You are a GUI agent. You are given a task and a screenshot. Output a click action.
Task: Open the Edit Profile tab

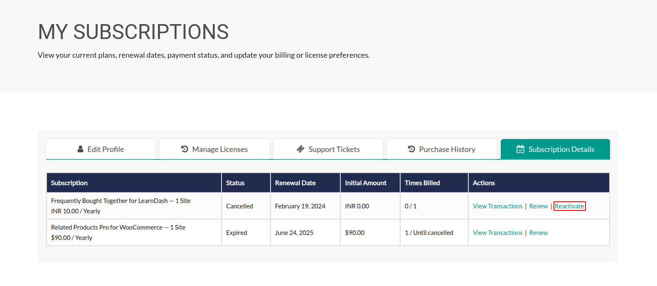tap(106, 149)
